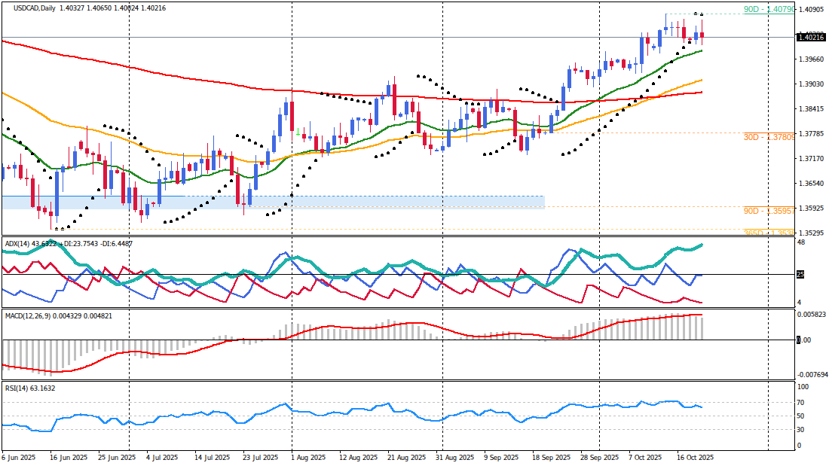Click the 31 Aug 2025 date label

pyautogui.click(x=454, y=458)
